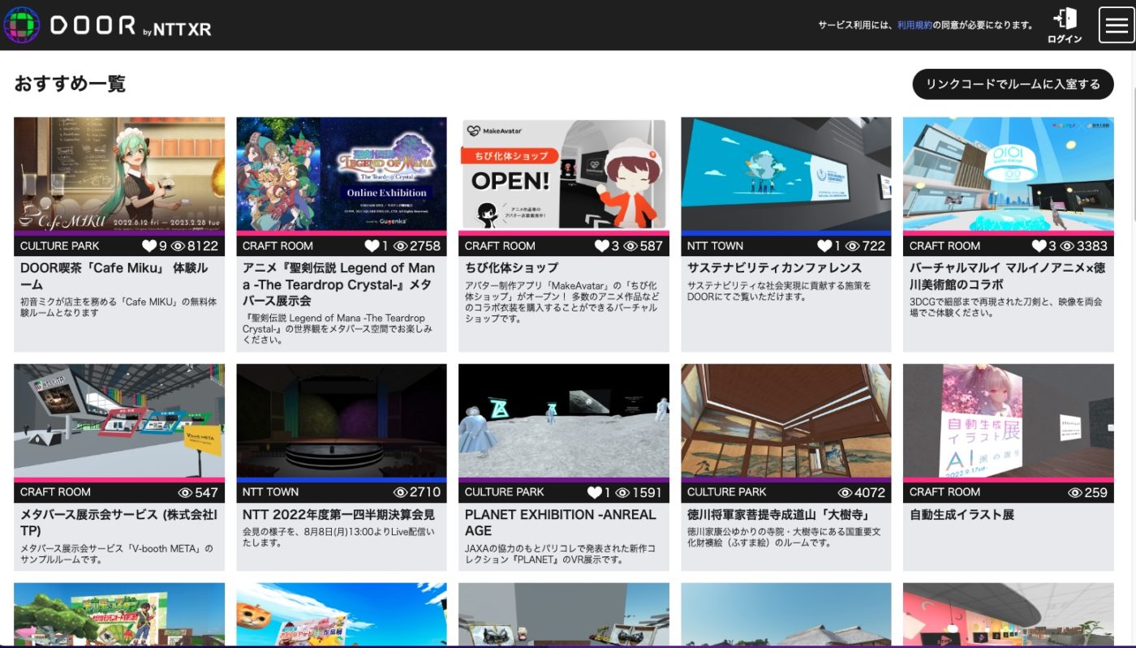Click the ログイン text label
Viewport: 1136px width, 648px height.
[1065, 39]
